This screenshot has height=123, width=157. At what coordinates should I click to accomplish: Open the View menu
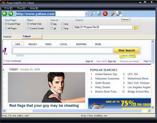pyautogui.click(x=21, y=8)
